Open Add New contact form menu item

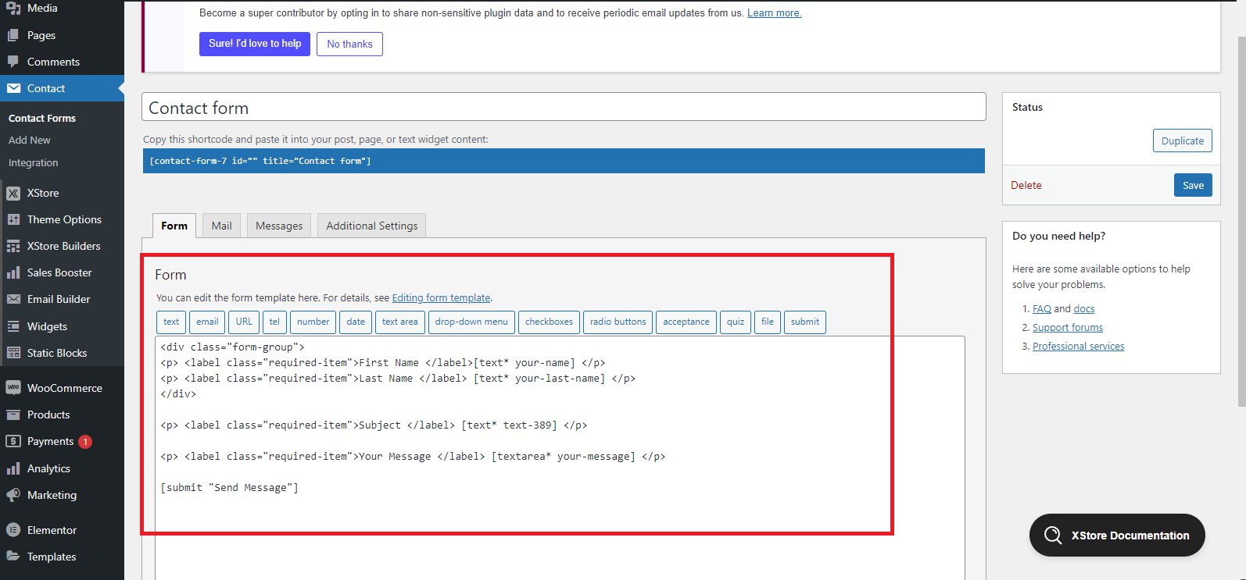click(30, 140)
